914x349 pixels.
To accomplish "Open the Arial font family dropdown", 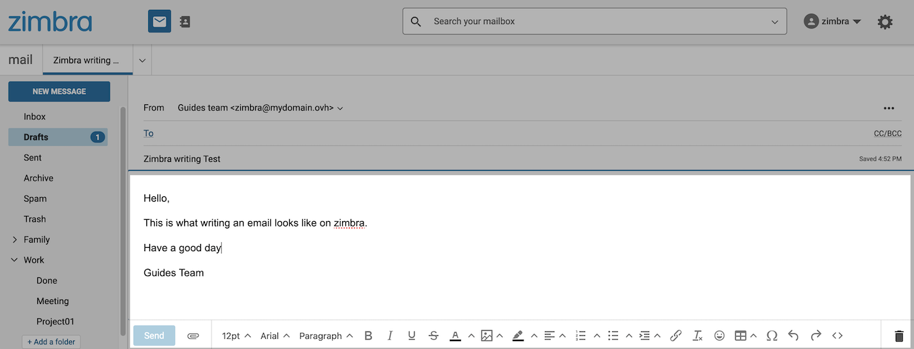I will (x=275, y=336).
